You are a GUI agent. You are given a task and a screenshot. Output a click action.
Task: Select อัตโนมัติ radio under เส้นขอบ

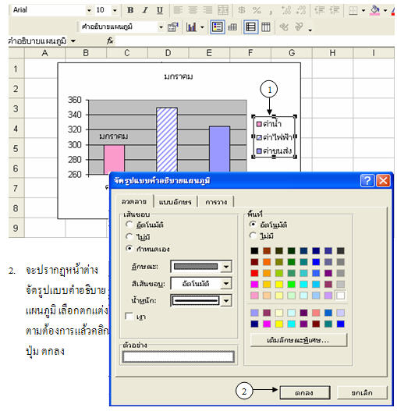tap(129, 225)
